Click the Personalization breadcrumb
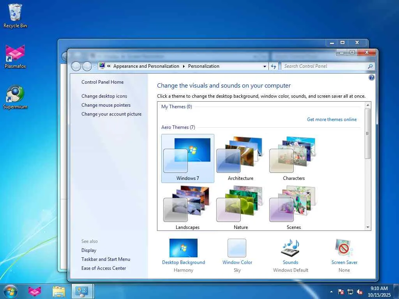399x299 pixels. tap(203, 66)
